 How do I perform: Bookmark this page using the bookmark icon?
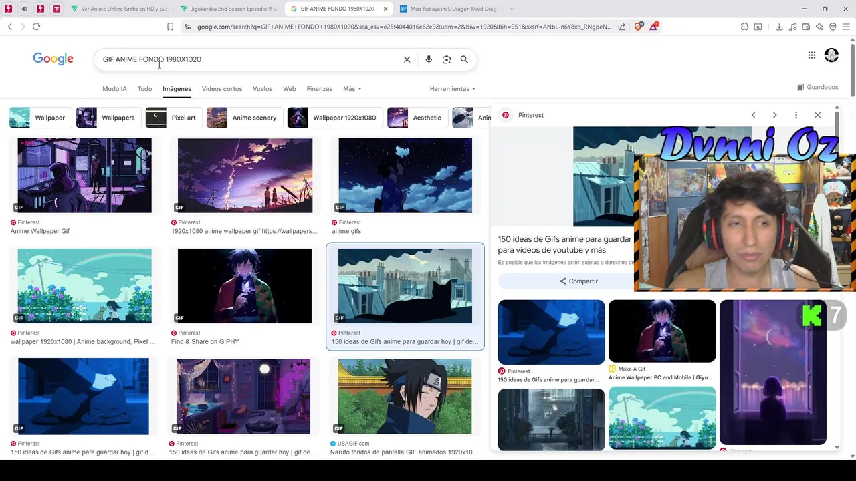pos(170,27)
